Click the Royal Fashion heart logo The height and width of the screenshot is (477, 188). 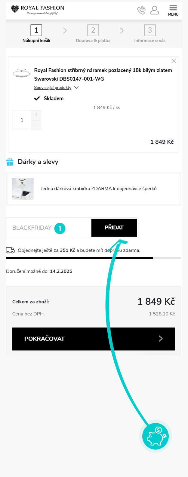(15, 9)
